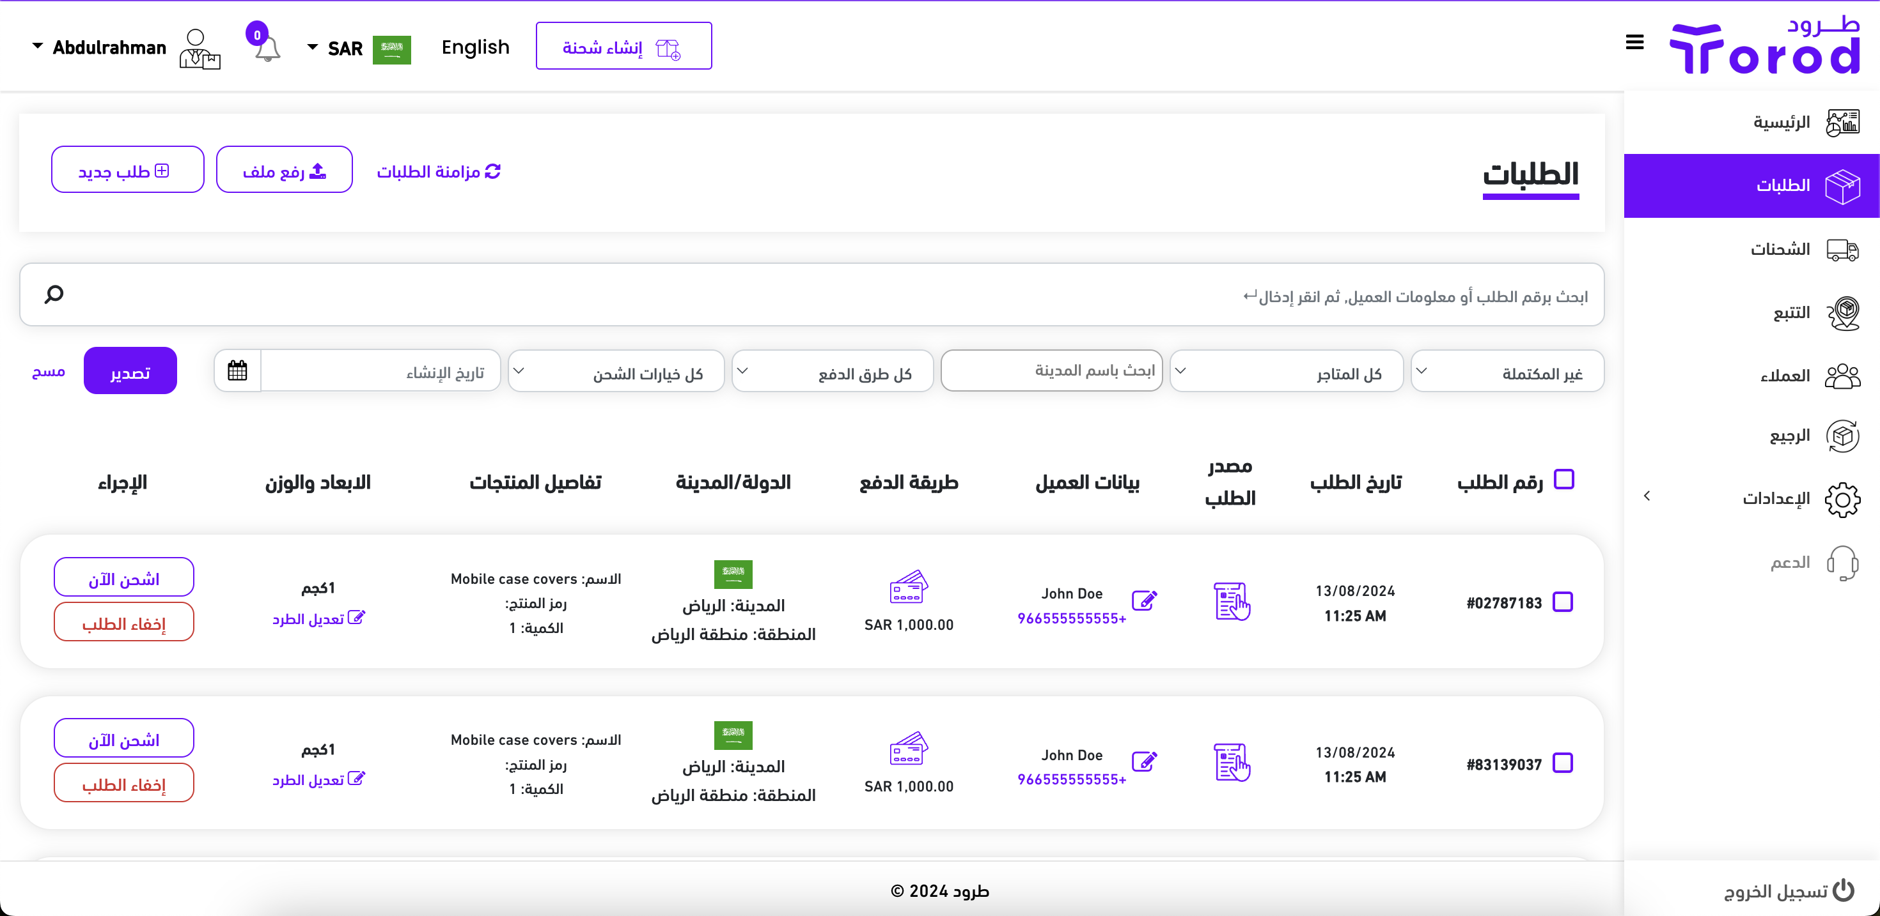Click the notification bell icon
Viewport: 1880px width, 916px height.
point(267,49)
